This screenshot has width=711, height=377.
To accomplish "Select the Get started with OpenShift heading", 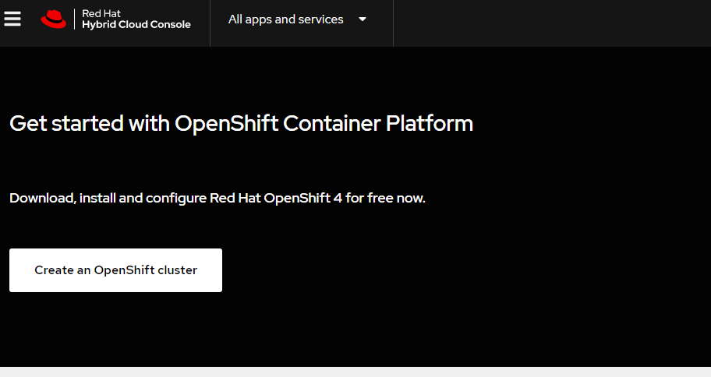I will (241, 123).
